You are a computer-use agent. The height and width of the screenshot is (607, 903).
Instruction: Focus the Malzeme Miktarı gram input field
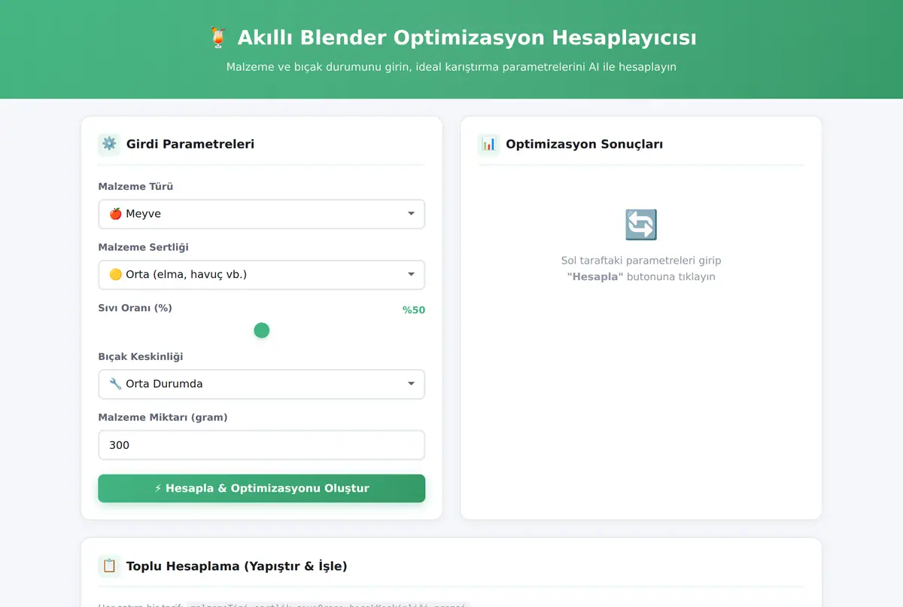pos(262,445)
